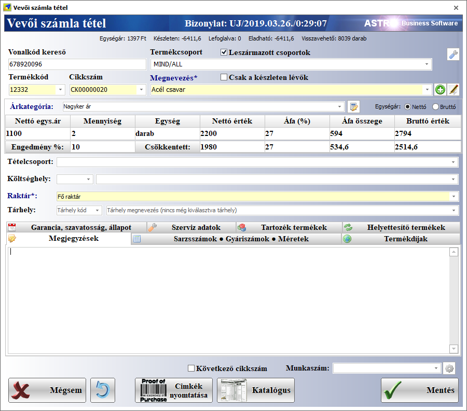
Task: Close the Vevői számla tétel window
Action: tap(456, 8)
